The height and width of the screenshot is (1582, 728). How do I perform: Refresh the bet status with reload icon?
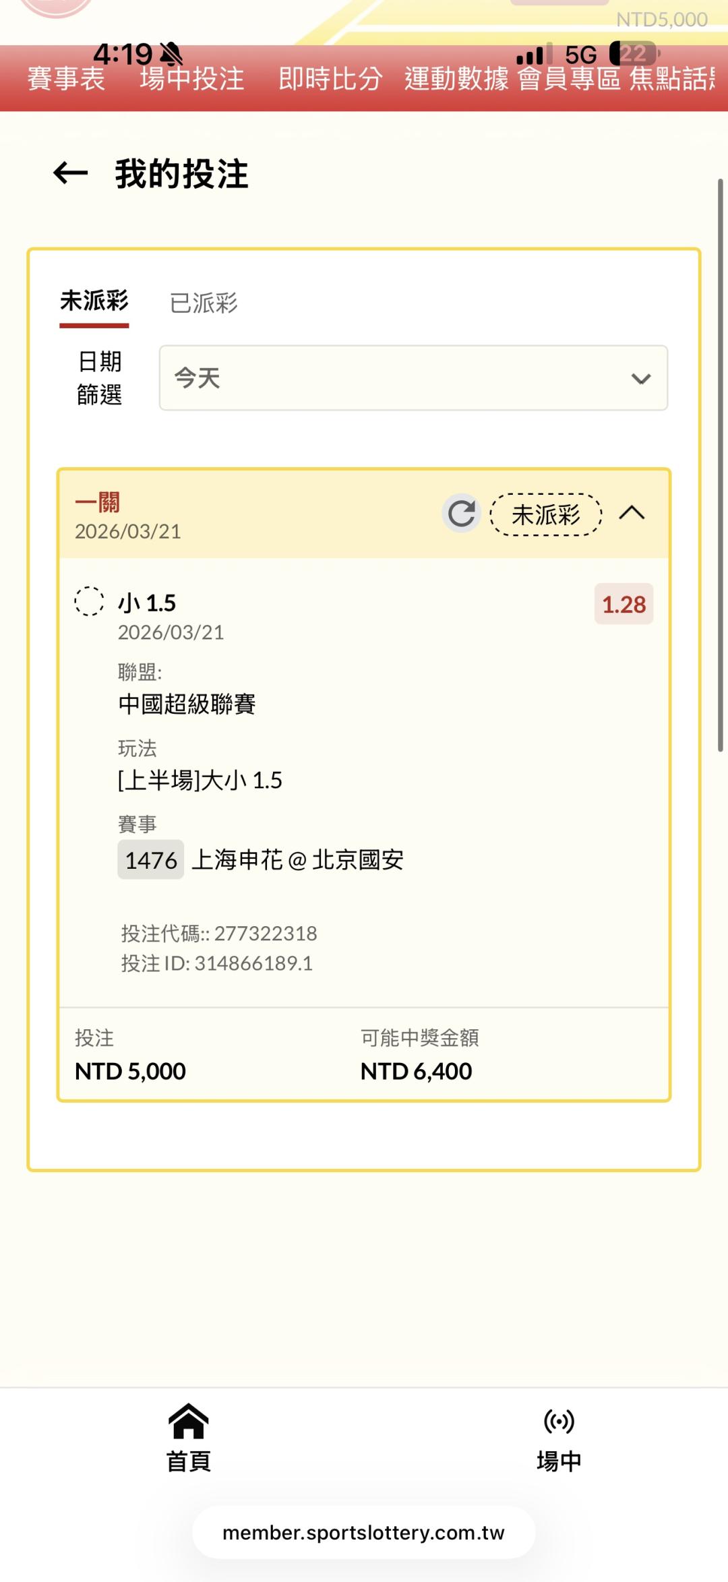point(462,514)
